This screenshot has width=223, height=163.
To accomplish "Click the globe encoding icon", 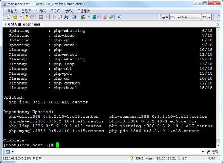I will coord(94,17).
